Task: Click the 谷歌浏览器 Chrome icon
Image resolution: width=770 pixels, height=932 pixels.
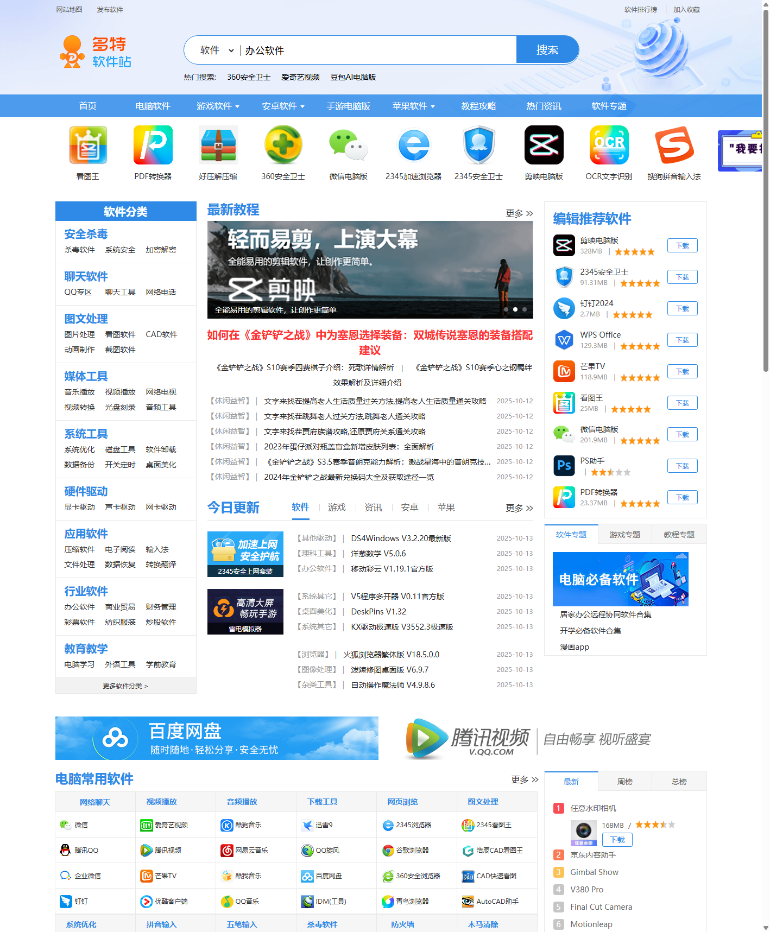Action: pos(388,850)
